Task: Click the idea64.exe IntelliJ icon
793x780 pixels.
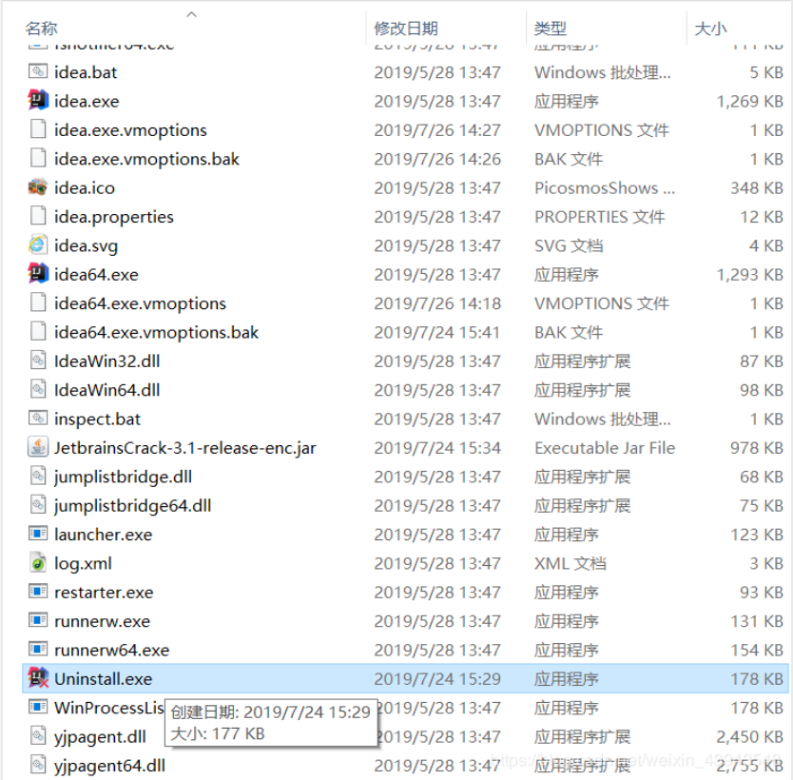Action: tap(38, 274)
